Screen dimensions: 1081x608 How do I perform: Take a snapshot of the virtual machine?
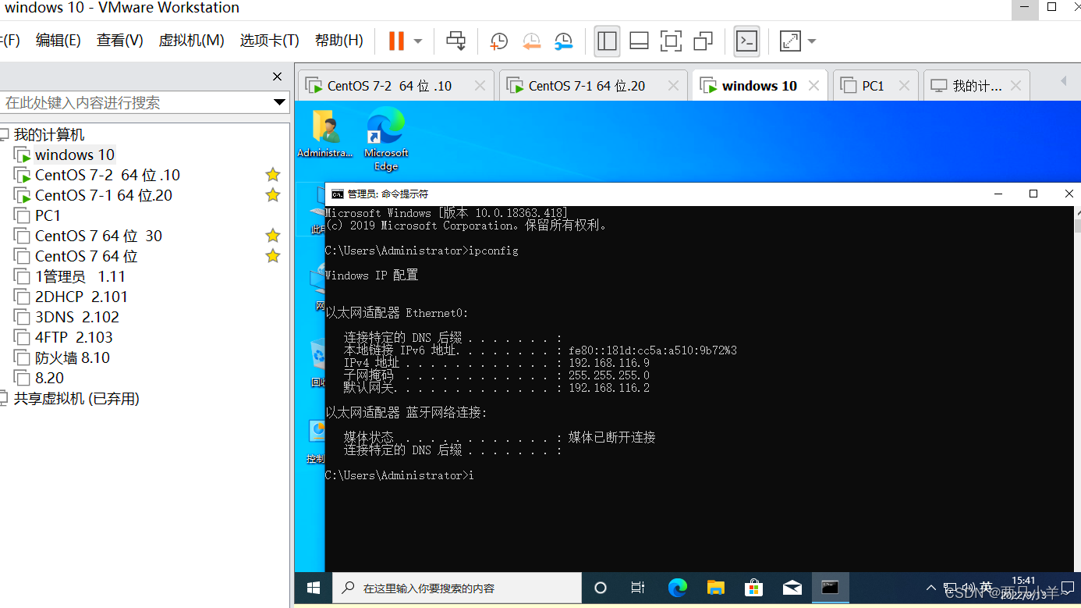[x=499, y=41]
